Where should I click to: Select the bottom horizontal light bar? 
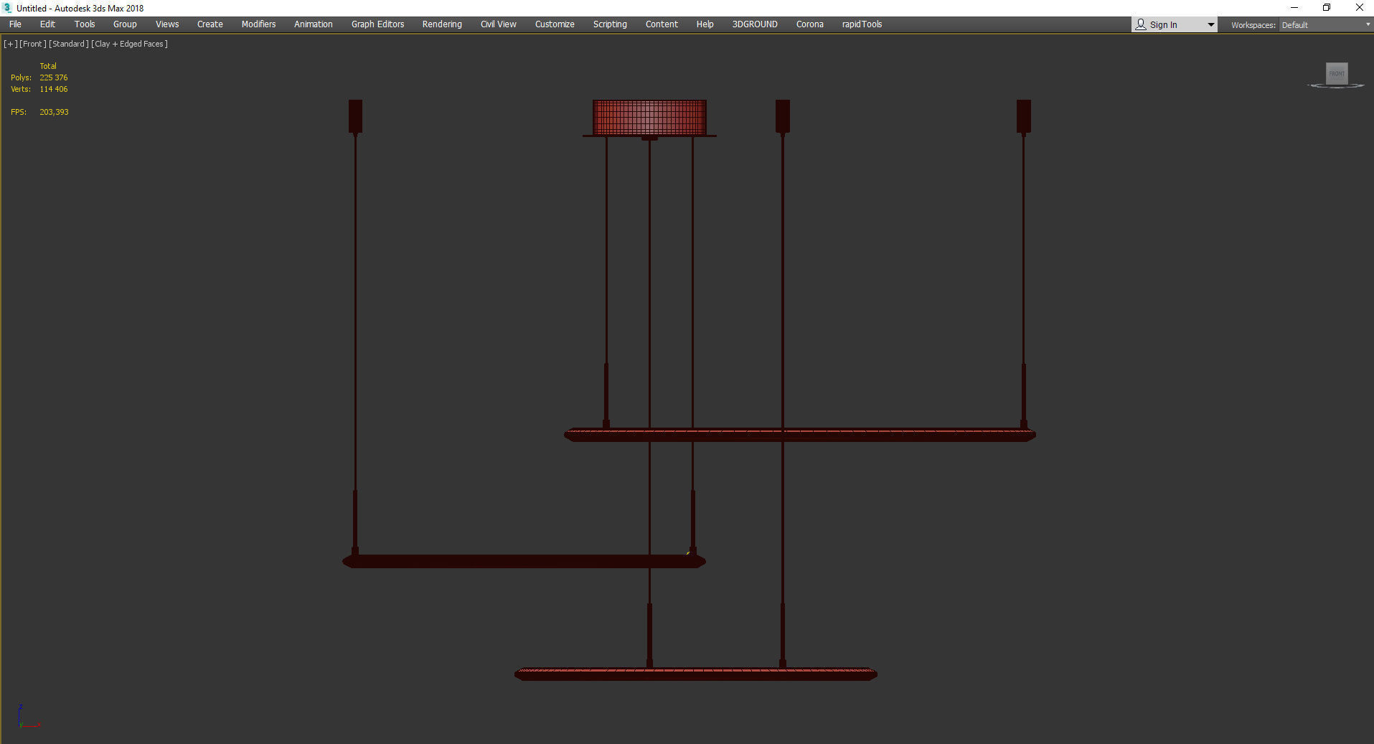click(x=696, y=674)
